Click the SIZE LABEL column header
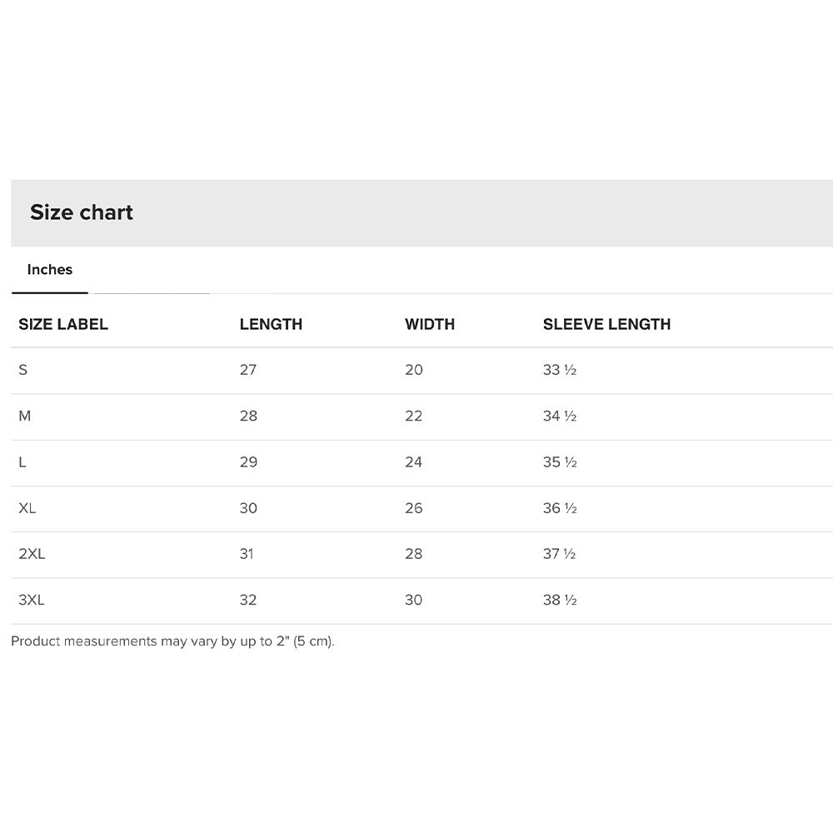The height and width of the screenshot is (833, 833). coord(63,324)
